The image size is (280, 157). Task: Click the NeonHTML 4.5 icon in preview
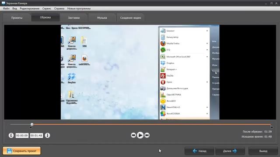tap(163, 107)
